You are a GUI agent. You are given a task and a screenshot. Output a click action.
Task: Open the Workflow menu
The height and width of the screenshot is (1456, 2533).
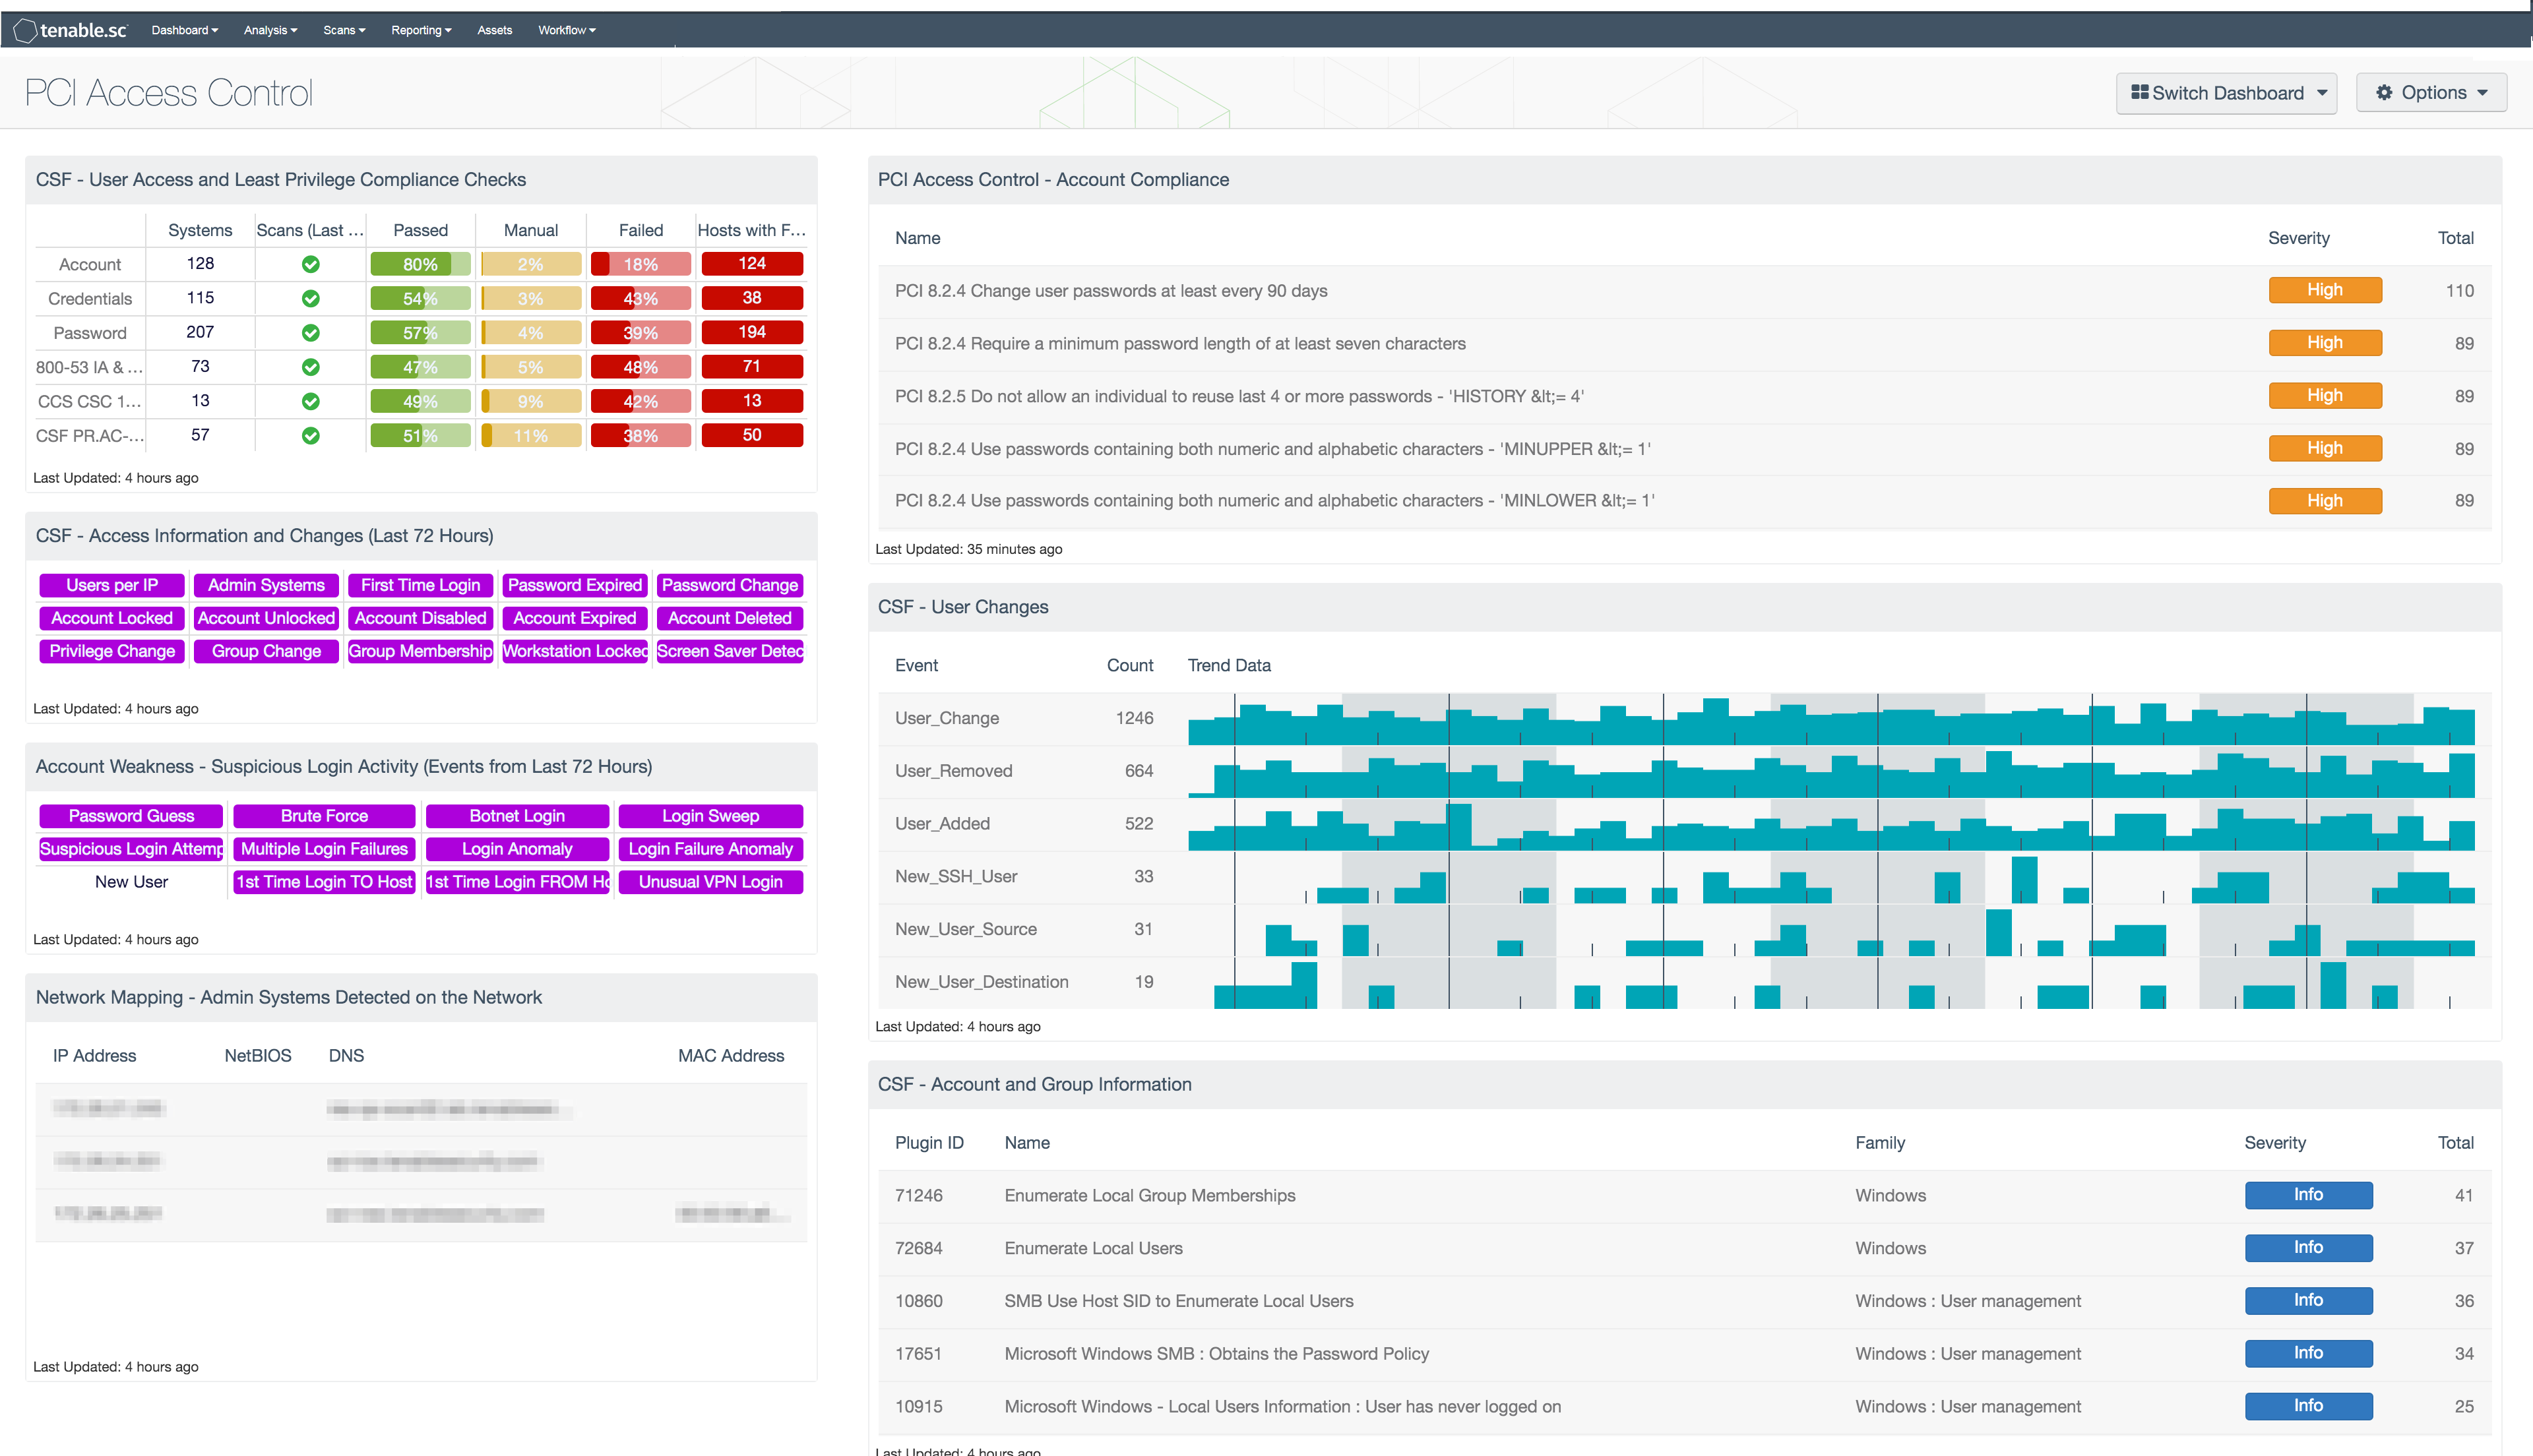(x=567, y=30)
